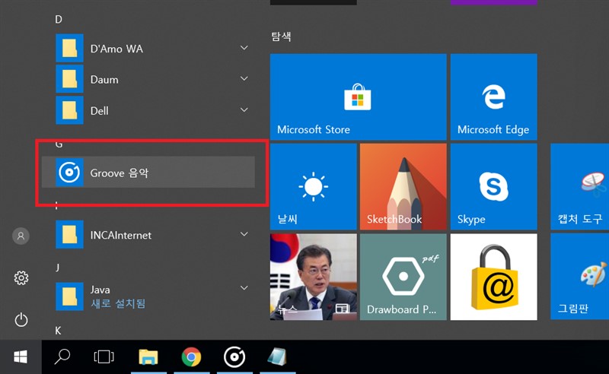Click the 탐색 tile group title
Image resolution: width=609 pixels, height=374 pixels.
tap(281, 36)
